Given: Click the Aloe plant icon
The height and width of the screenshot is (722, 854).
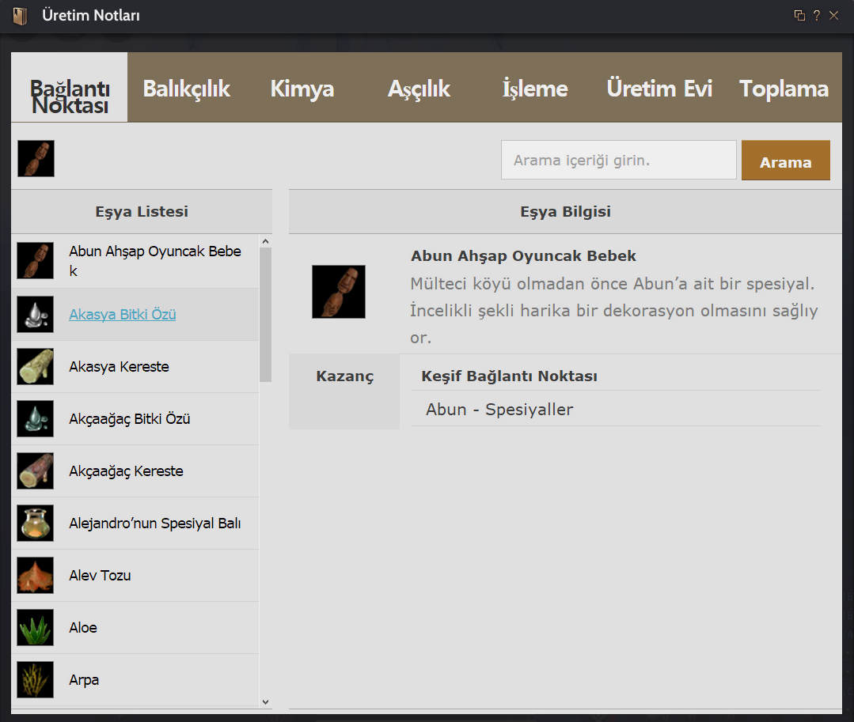Looking at the screenshot, I should (x=36, y=628).
